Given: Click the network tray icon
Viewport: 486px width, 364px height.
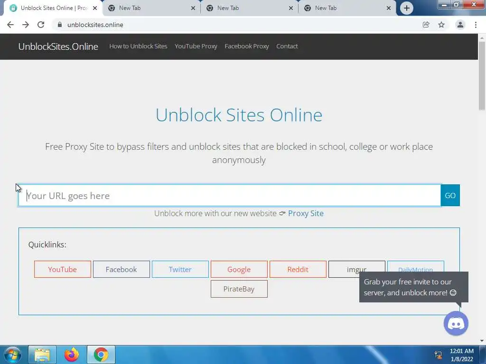Looking at the screenshot, I should tap(438, 355).
